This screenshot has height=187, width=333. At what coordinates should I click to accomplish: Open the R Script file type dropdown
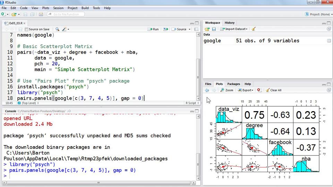pos(192,103)
